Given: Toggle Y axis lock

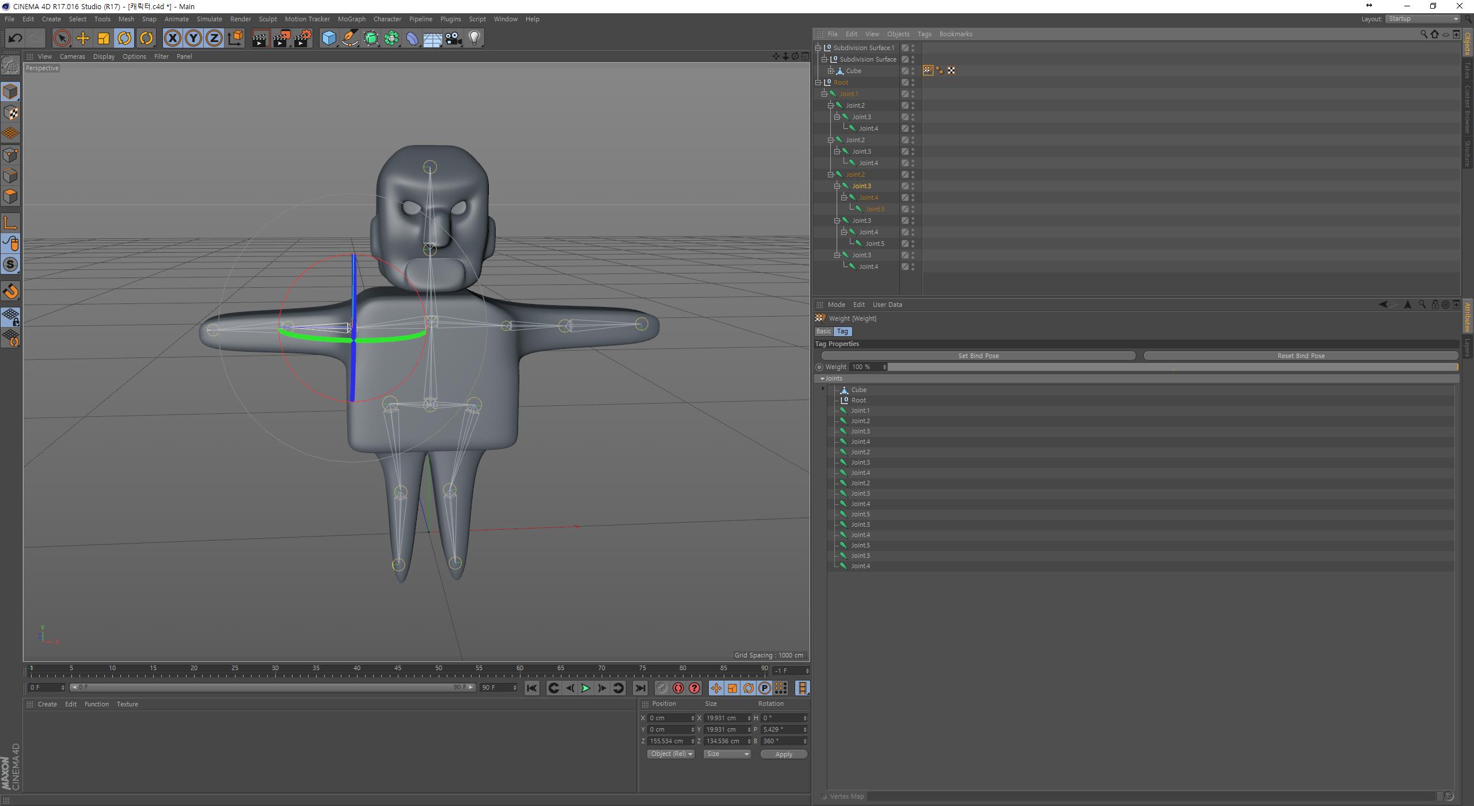Looking at the screenshot, I should (x=193, y=39).
